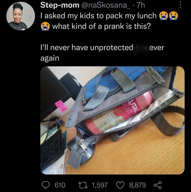Click the silver zipper pull in photo

(84, 145)
